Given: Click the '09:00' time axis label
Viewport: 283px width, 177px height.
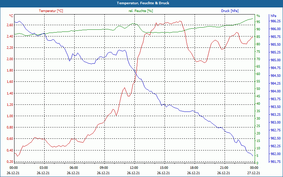Looking at the screenshot, I should tap(104, 168).
